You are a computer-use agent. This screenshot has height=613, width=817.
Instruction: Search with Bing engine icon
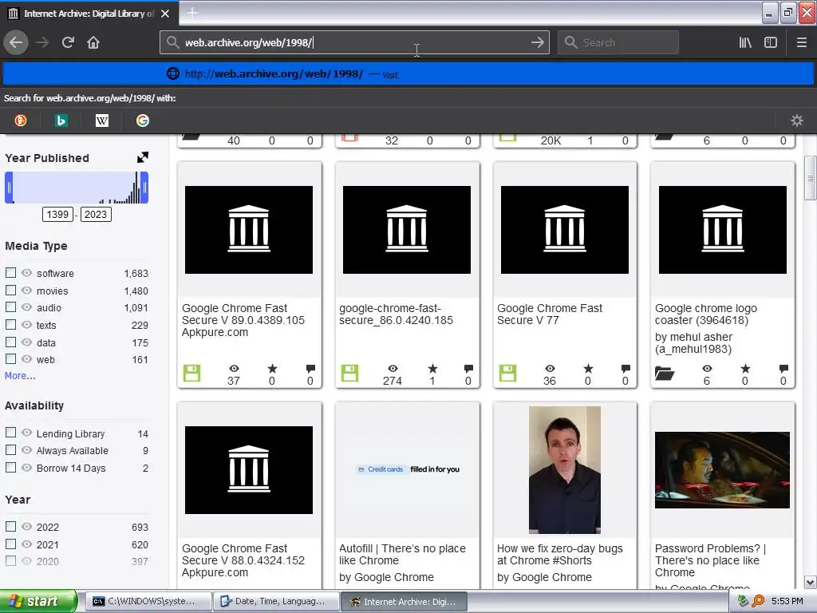point(61,121)
